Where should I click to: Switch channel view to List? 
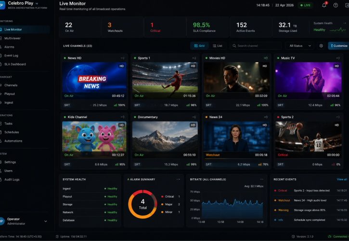tap(218, 46)
